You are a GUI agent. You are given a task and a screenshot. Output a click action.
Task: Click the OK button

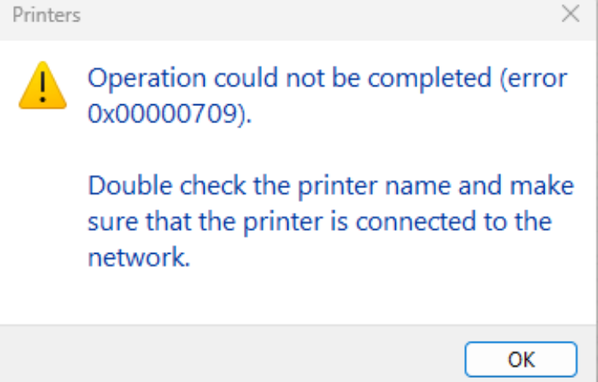tap(521, 360)
